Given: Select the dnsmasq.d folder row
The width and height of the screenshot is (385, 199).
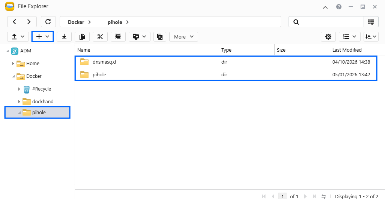Looking at the screenshot, I should [226, 62].
